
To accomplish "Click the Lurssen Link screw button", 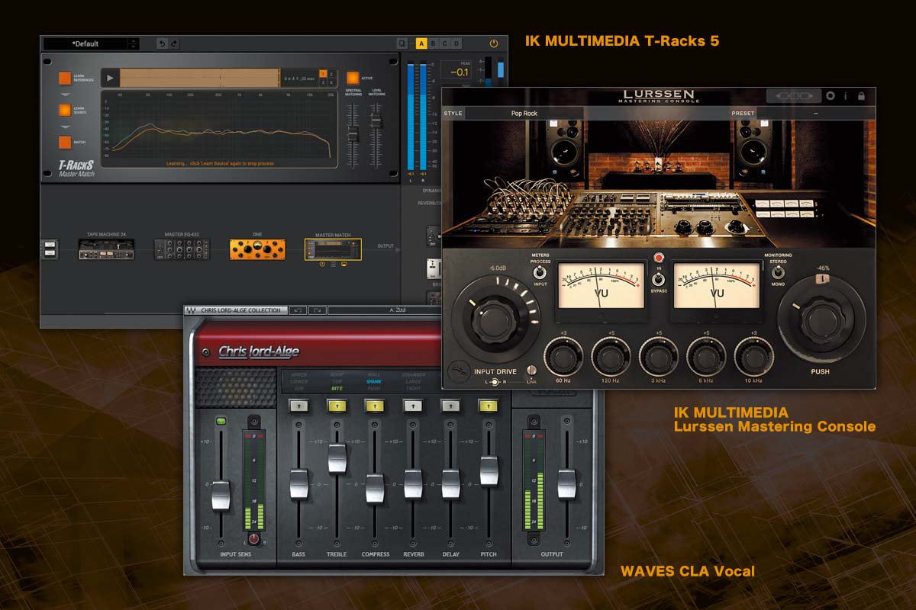I will [533, 371].
